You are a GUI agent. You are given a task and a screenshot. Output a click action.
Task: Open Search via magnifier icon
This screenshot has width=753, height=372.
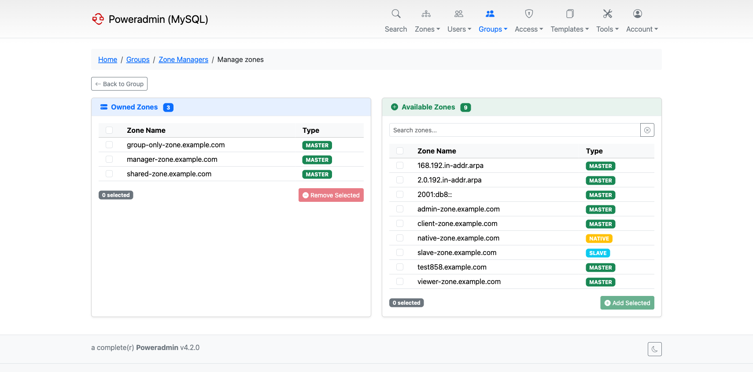[x=396, y=14]
